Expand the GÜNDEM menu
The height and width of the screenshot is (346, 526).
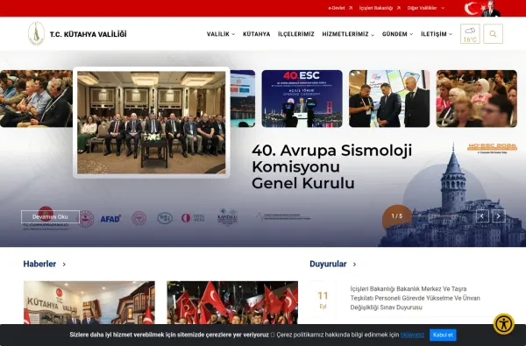[x=397, y=34]
